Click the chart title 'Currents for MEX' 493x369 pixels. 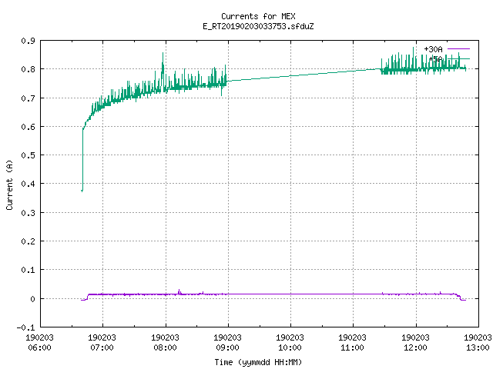[x=258, y=16]
